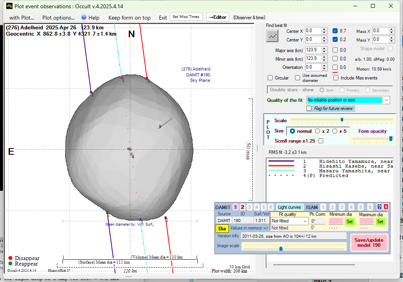This screenshot has width=403, height=282.
Task: Open the Plot options... menu
Action: coord(58,18)
